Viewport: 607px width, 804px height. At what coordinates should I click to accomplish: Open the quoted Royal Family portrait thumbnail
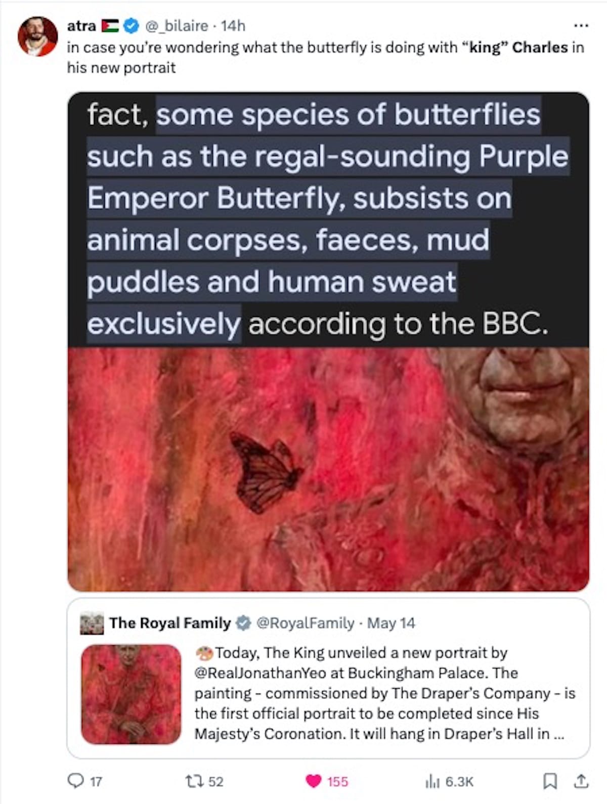coord(131,693)
